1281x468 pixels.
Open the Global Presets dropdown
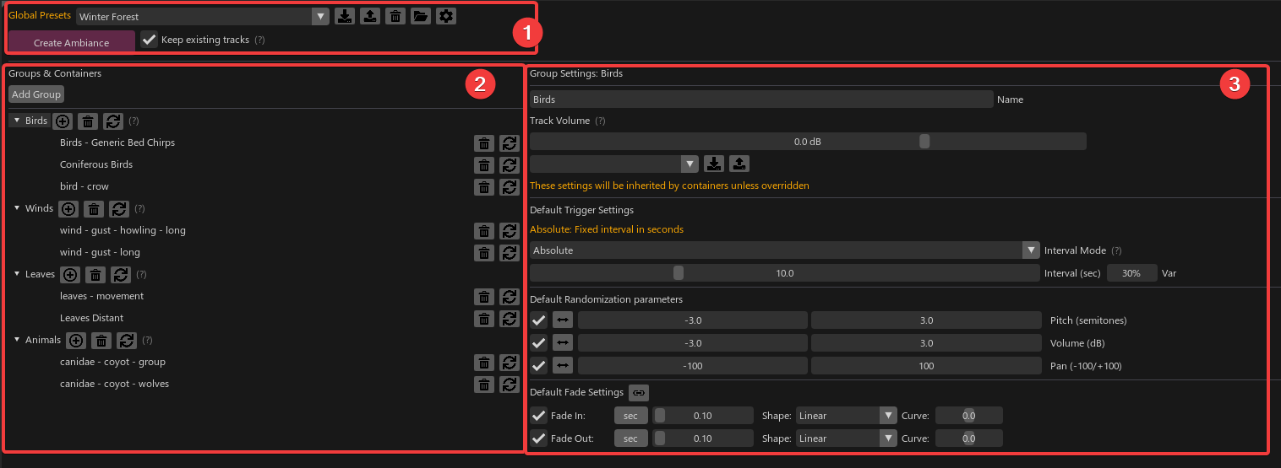click(x=203, y=16)
